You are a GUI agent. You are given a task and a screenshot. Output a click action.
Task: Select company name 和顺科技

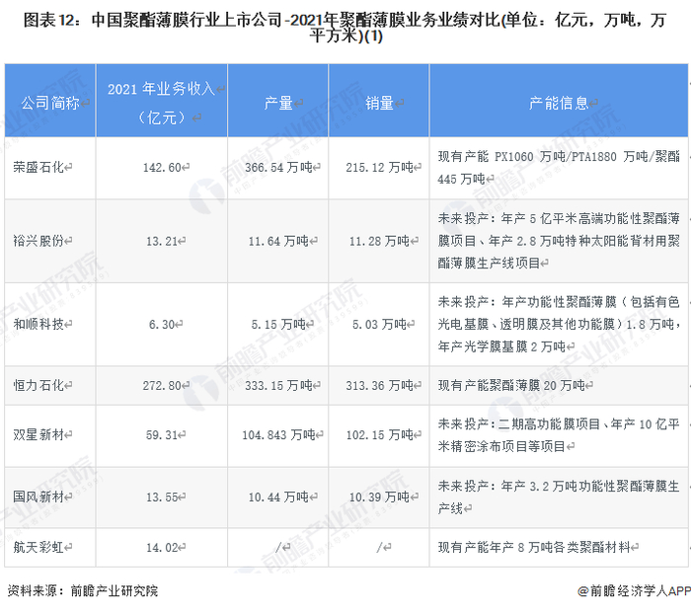point(38,324)
